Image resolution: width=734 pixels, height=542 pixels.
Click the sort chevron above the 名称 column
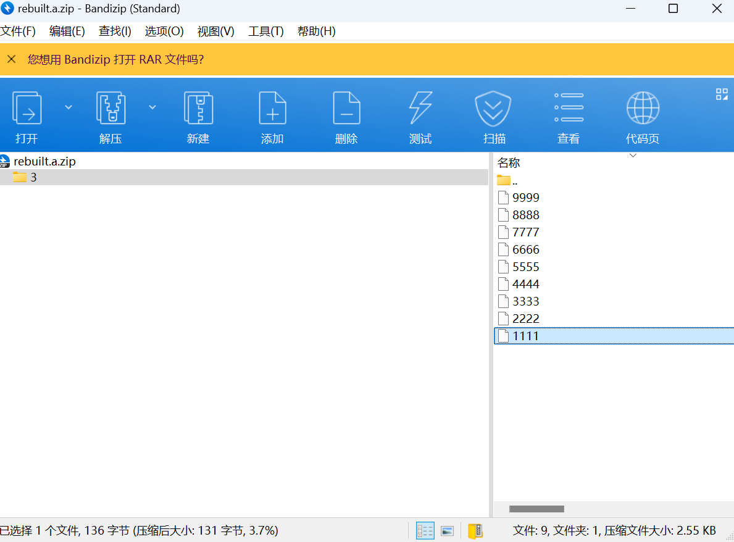633,156
